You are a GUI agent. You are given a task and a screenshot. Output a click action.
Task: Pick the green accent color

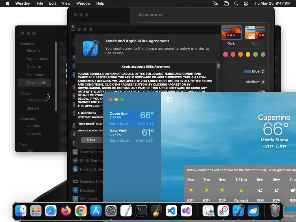[x=256, y=54]
